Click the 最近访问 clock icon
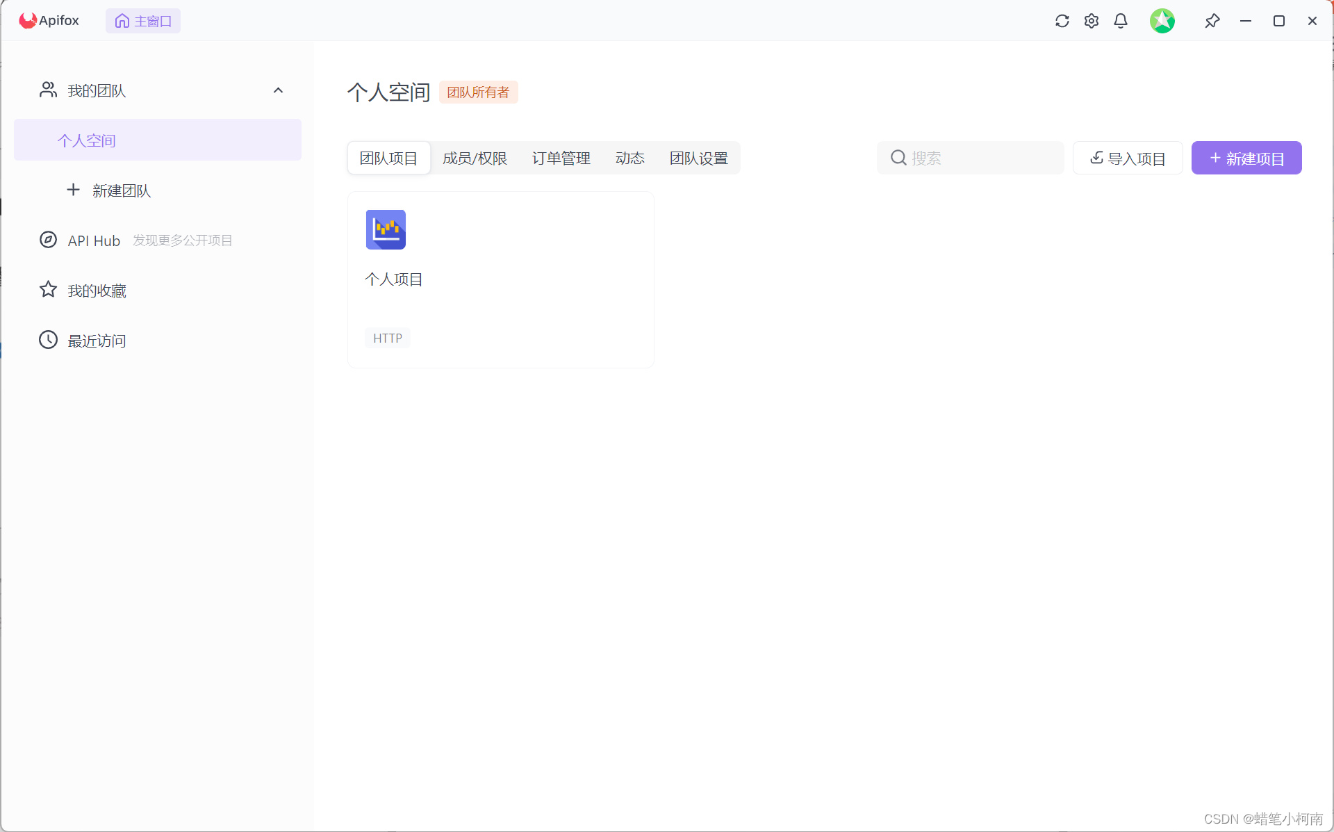 (x=48, y=340)
